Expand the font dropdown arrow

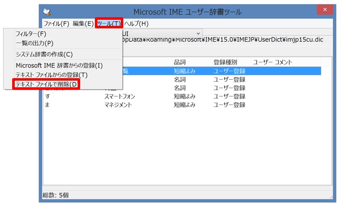198,33
